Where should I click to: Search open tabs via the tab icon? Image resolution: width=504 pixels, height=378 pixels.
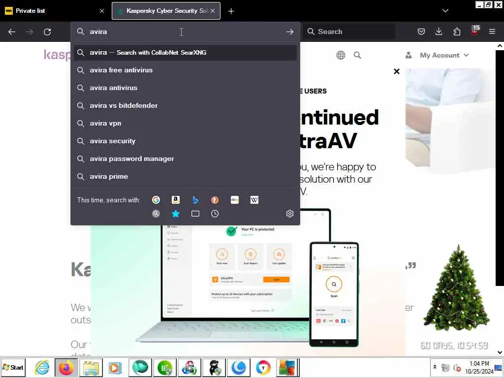pos(195,214)
